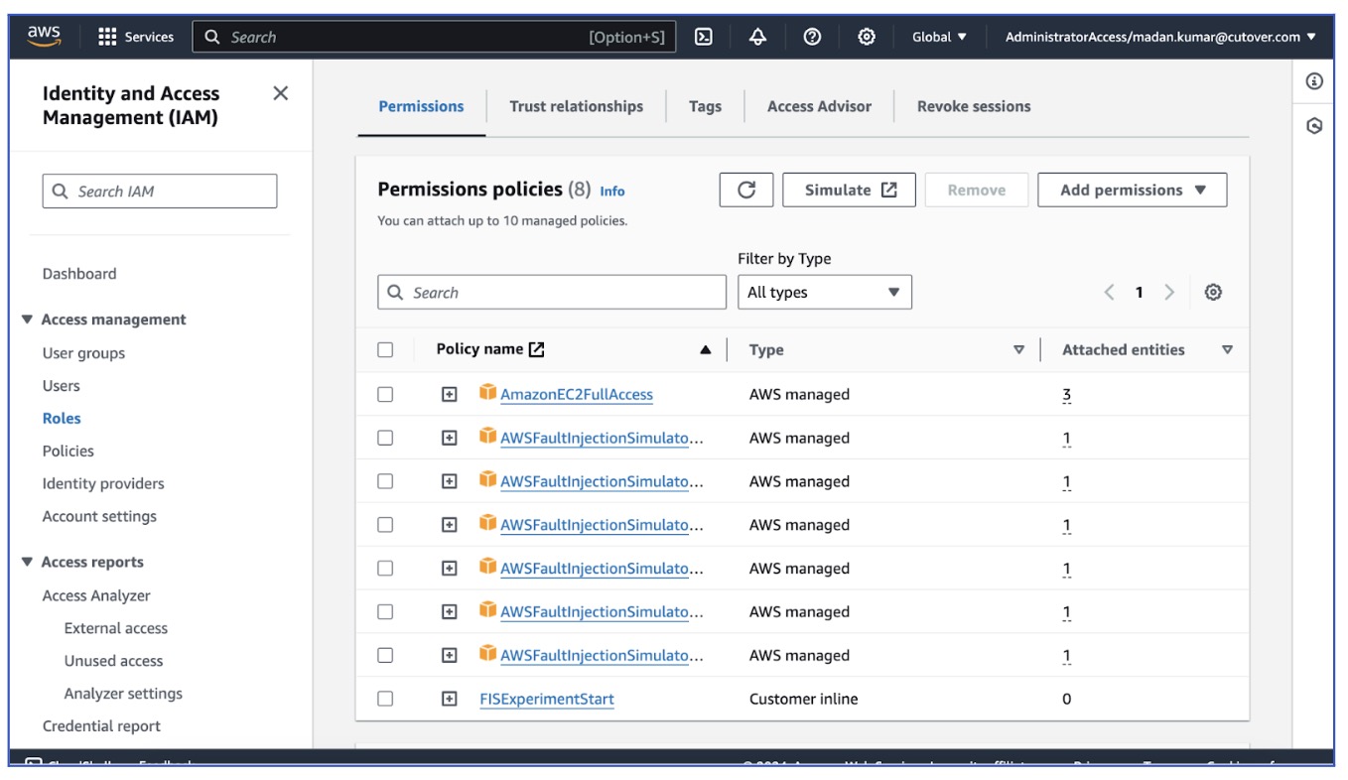1348x780 pixels.
Task: Open the AmazonEC2FullAccess policy link
Action: 577,394
